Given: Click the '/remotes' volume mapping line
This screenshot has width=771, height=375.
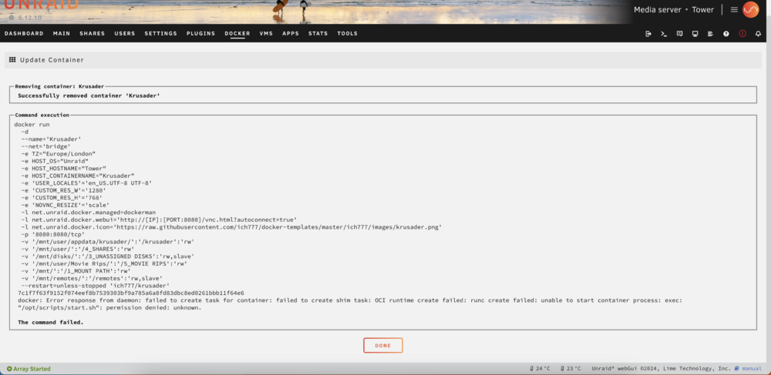Looking at the screenshot, I should click(x=92, y=278).
